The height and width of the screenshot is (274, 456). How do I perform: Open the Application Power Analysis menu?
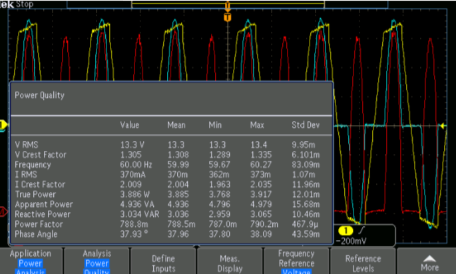click(x=31, y=261)
